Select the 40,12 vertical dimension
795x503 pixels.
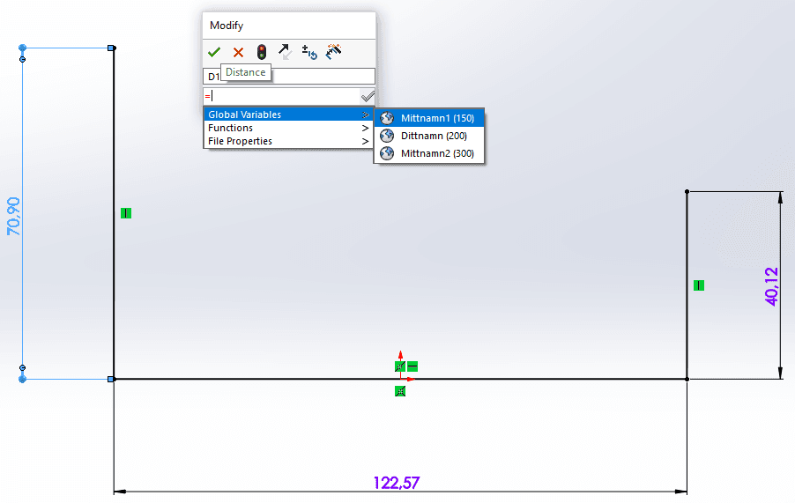point(772,286)
